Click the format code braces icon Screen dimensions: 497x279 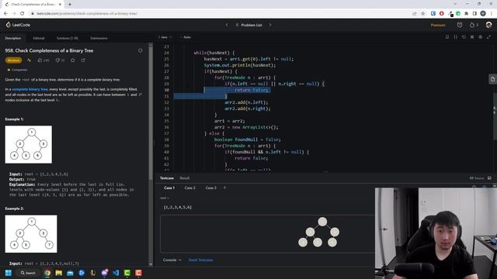(456, 37)
